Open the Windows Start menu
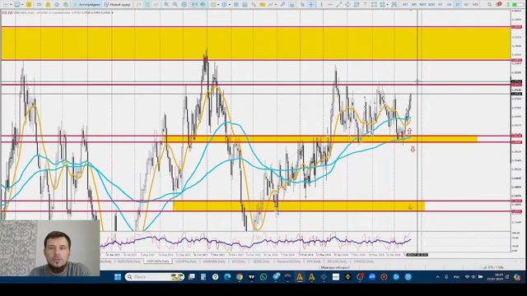The width and height of the screenshot is (527, 296). click(118, 277)
